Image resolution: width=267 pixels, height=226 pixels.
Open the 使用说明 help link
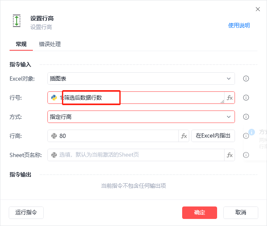click(239, 25)
